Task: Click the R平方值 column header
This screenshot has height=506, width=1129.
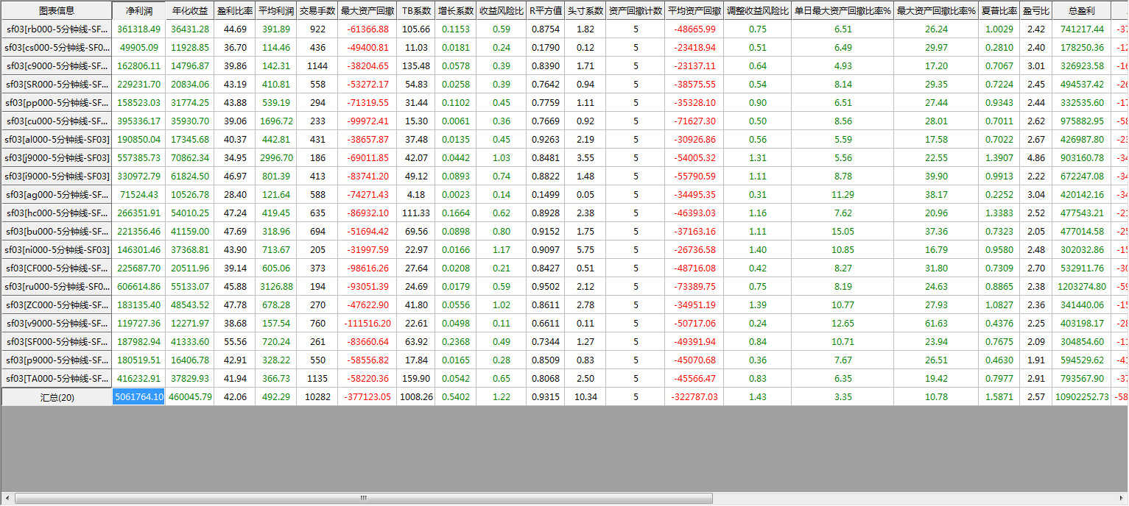Action: point(546,11)
